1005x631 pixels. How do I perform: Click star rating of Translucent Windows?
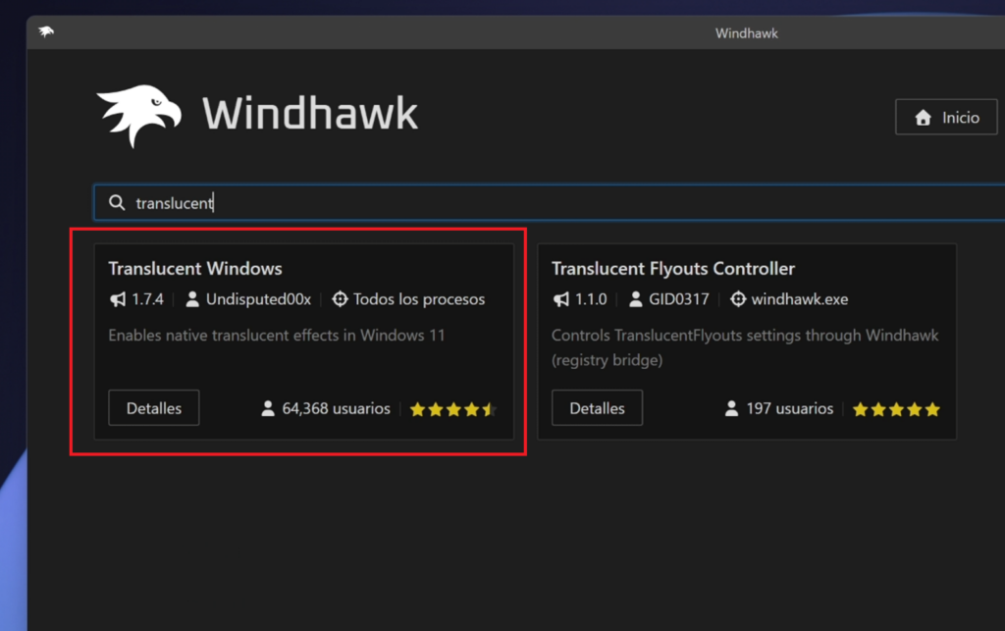tap(453, 409)
